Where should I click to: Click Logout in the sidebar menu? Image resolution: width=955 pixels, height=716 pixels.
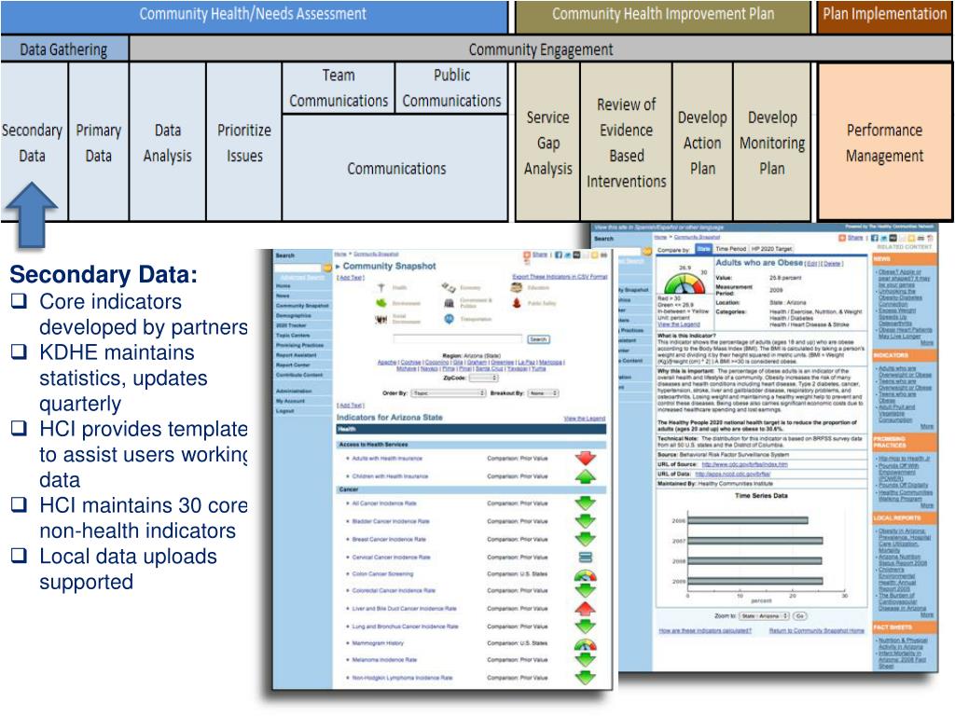click(x=285, y=411)
